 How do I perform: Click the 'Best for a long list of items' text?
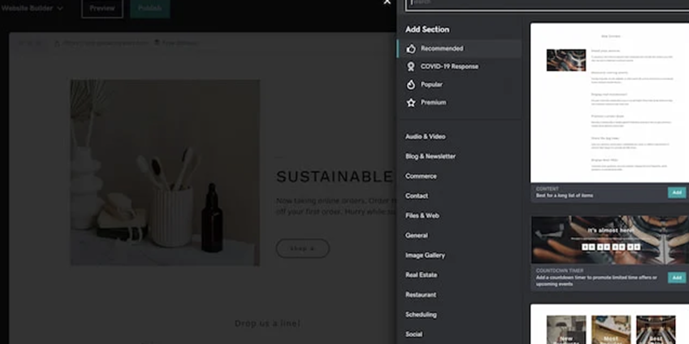(564, 196)
